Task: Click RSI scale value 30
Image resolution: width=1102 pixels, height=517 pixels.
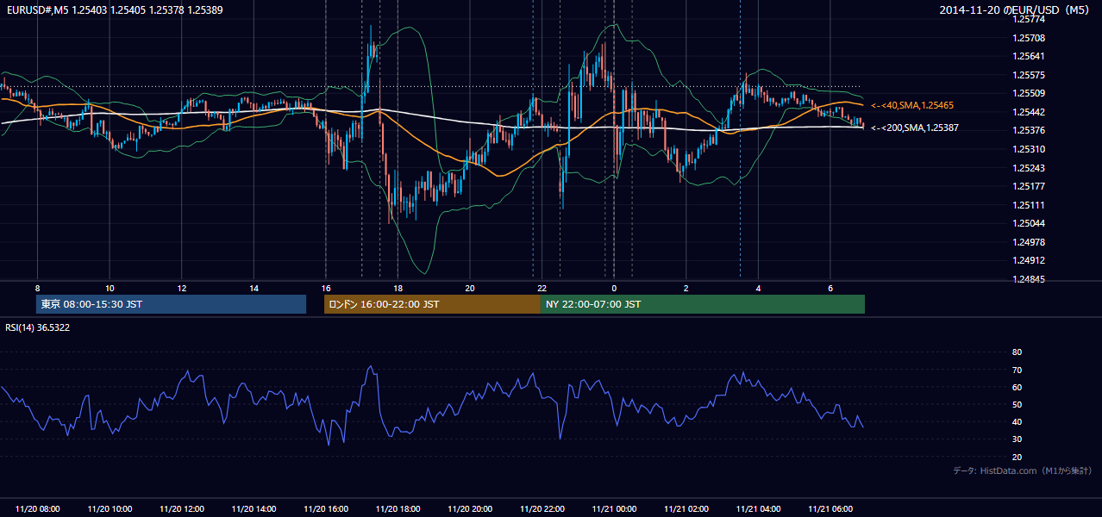Action: pos(1017,439)
